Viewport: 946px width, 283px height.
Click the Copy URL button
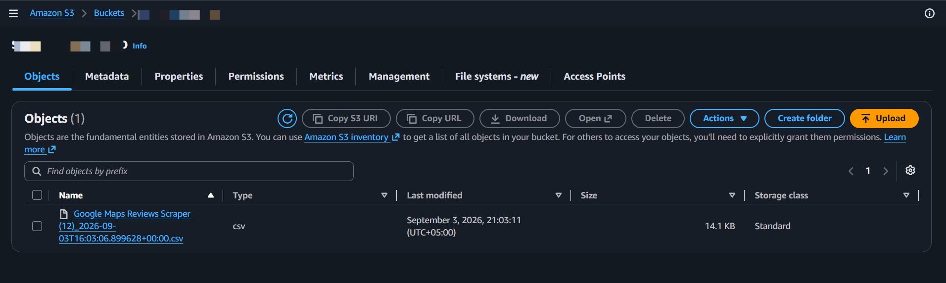[435, 118]
